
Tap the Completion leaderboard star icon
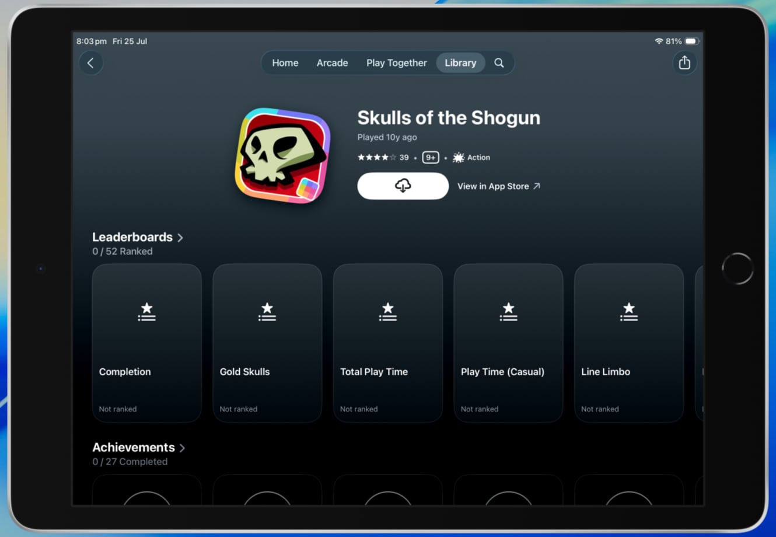point(146,312)
